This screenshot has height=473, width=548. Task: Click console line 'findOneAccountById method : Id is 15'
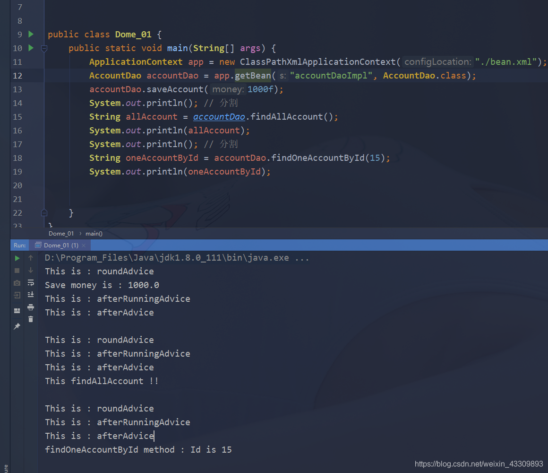pos(138,449)
